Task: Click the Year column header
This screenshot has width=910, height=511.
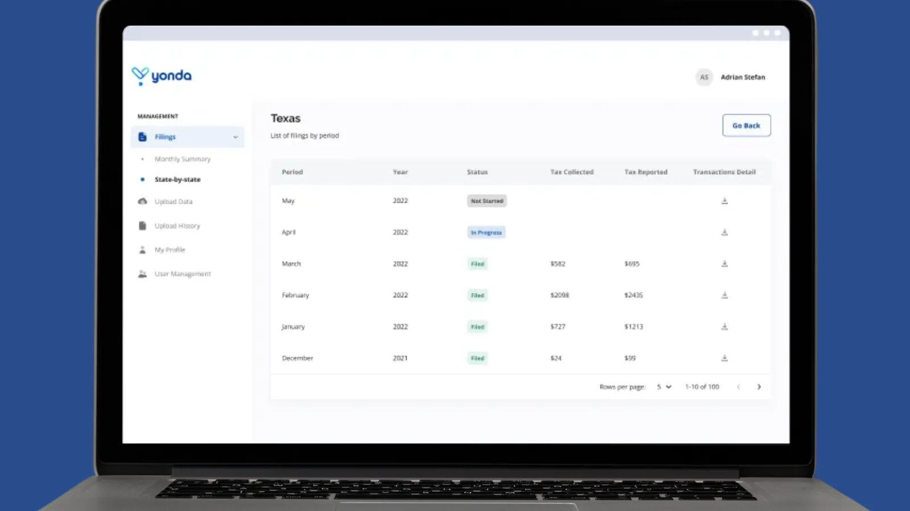Action: (x=400, y=172)
